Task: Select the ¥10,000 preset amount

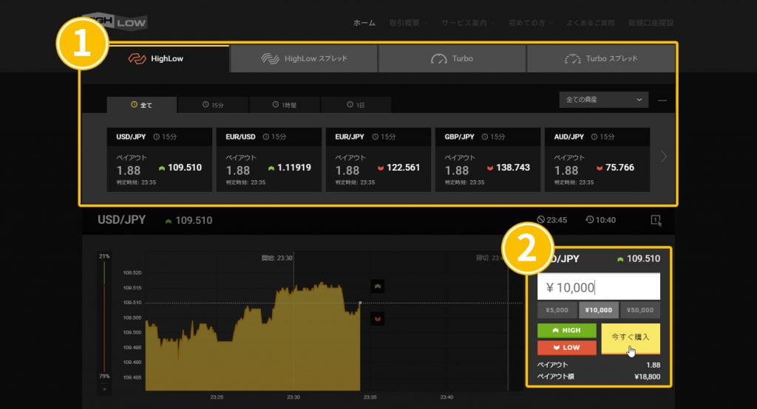Action: 598,311
